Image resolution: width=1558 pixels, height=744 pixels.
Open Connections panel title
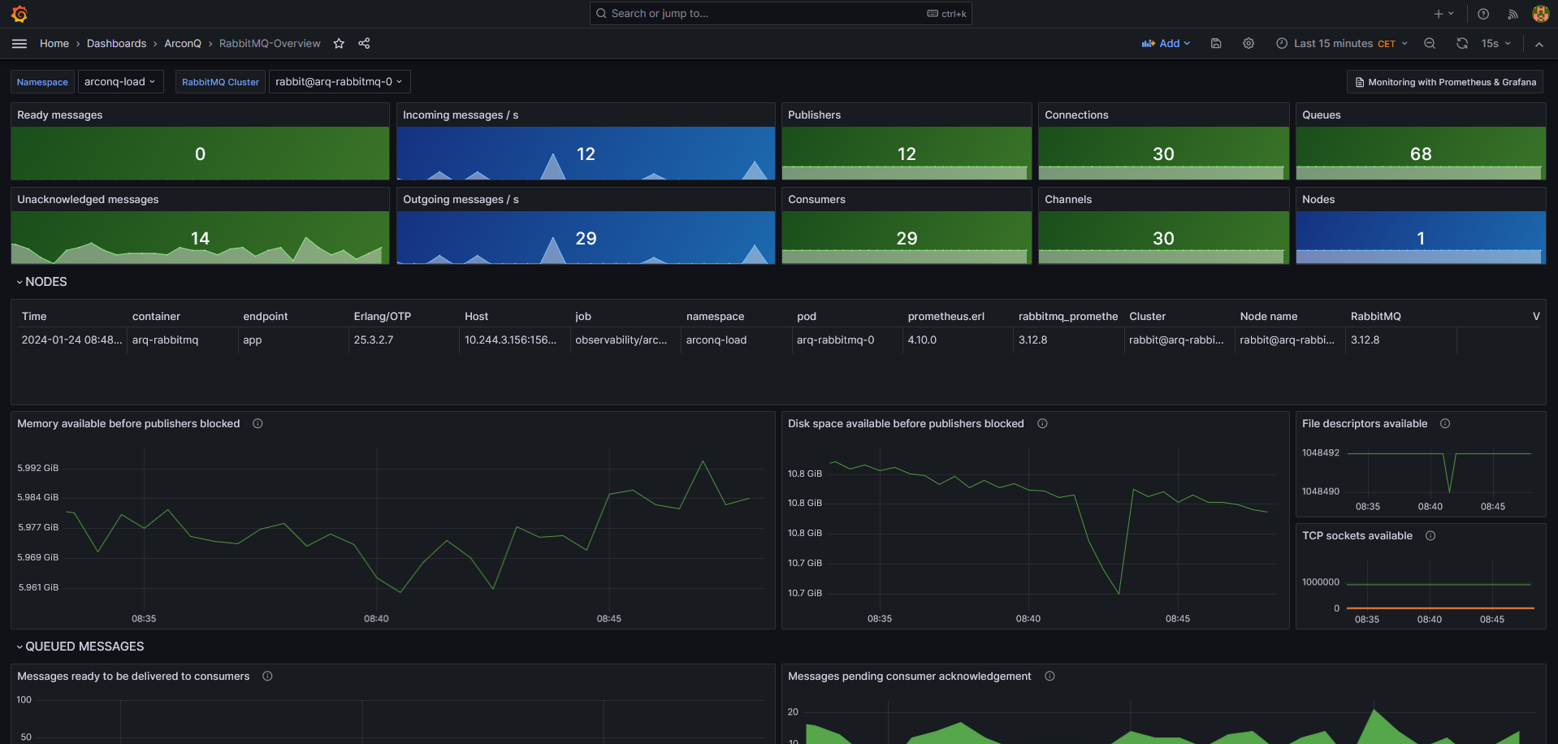click(1076, 115)
